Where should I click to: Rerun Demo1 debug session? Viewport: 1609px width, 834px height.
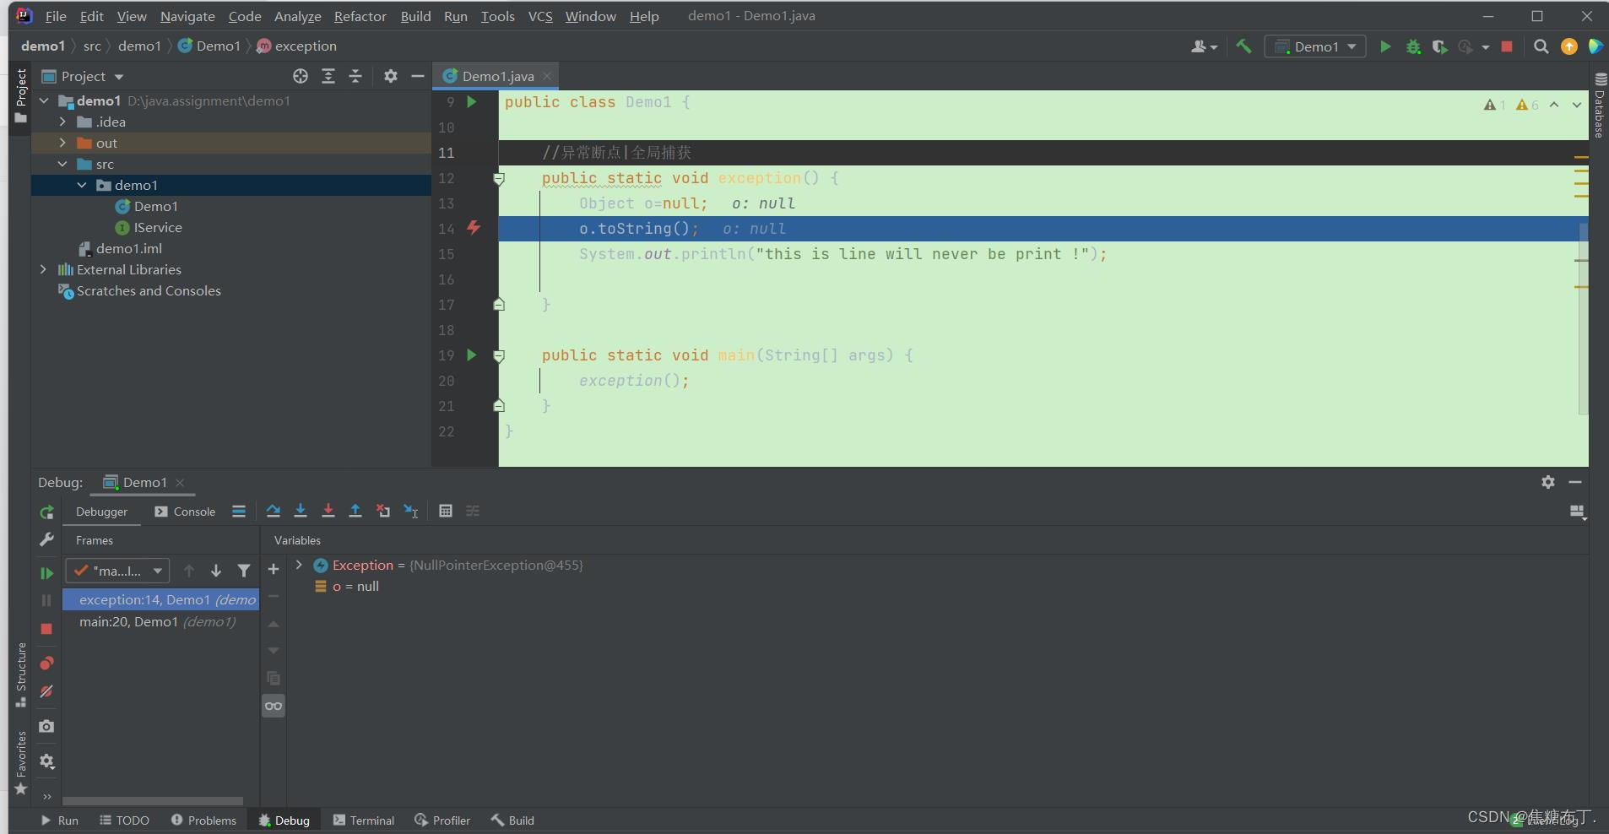pyautogui.click(x=46, y=512)
